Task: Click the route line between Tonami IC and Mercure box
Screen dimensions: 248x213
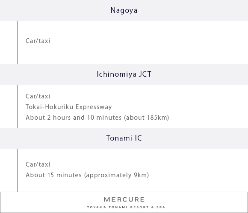Action: pyautogui.click(x=17, y=170)
